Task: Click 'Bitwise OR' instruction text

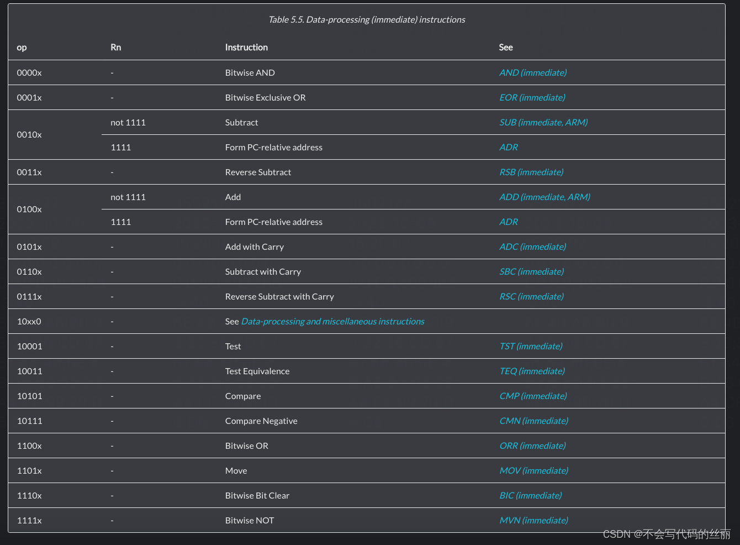Action: pyautogui.click(x=247, y=446)
